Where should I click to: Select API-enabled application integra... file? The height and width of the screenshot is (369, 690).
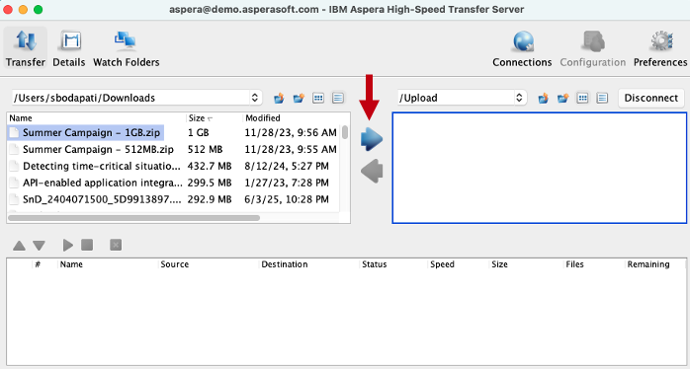102,183
